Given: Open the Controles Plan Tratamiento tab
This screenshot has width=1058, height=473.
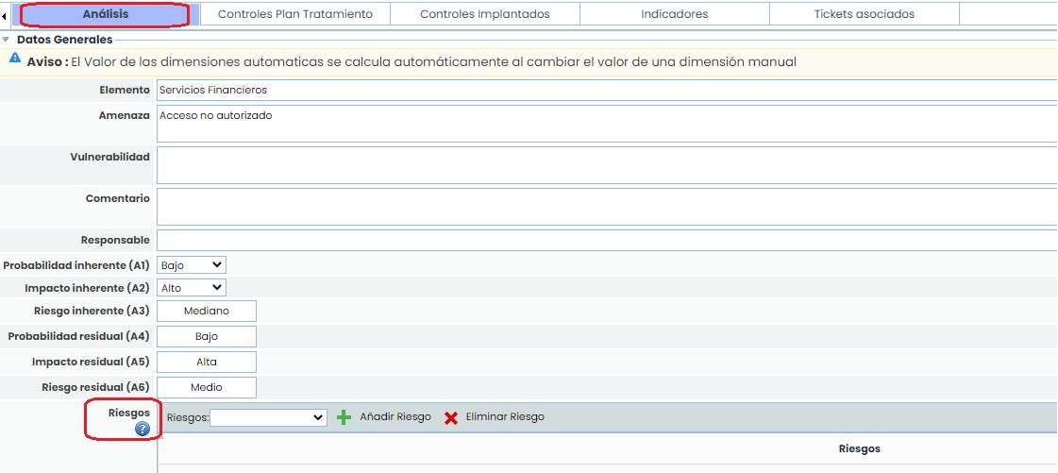Looking at the screenshot, I should click(x=294, y=14).
